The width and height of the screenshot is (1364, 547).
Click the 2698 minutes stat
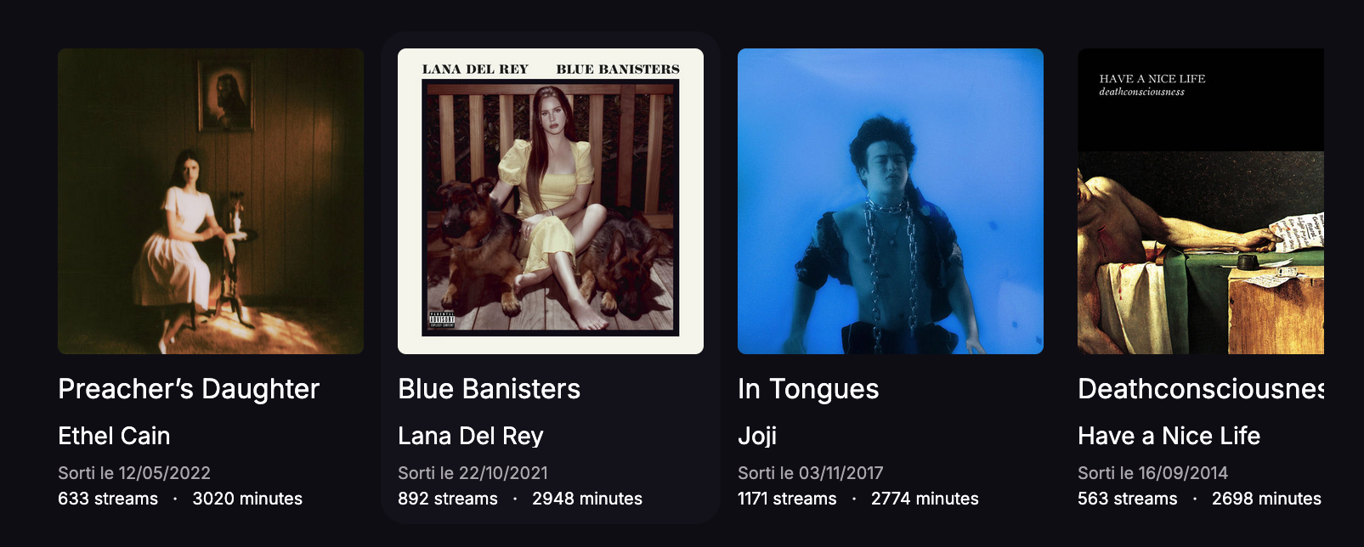click(x=1266, y=499)
